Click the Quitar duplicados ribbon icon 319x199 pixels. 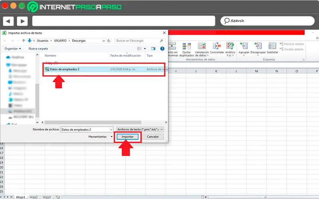(x=187, y=46)
